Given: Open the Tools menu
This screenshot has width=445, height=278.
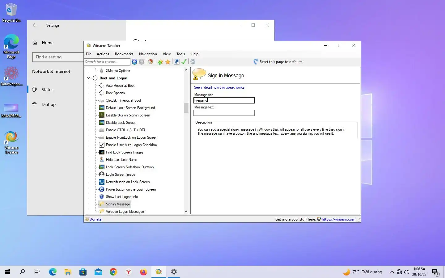Looking at the screenshot, I should [x=180, y=54].
